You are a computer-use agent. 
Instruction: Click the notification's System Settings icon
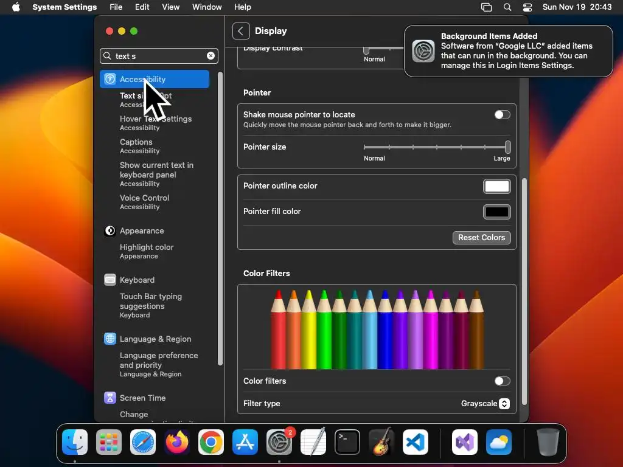click(x=423, y=51)
